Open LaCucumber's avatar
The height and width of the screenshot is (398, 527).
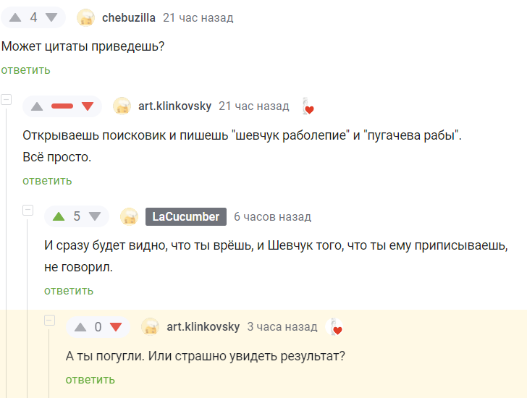[x=129, y=216]
